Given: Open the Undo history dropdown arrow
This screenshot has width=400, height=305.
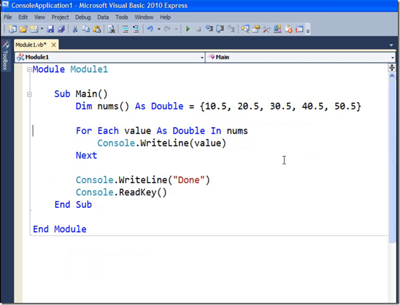Looking at the screenshot, I should 159,29.
